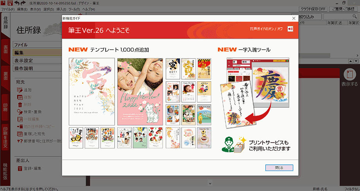Click the 登録・編集 sender icon
This screenshot has width=360, height=191.
20,168
